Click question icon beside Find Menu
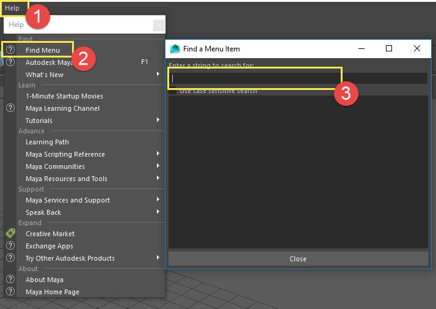This screenshot has width=436, height=309. 10,50
